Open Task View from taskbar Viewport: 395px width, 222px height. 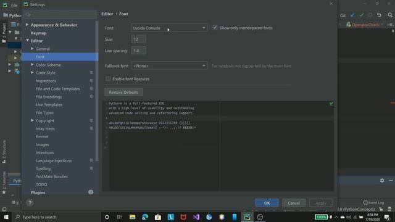point(119,217)
